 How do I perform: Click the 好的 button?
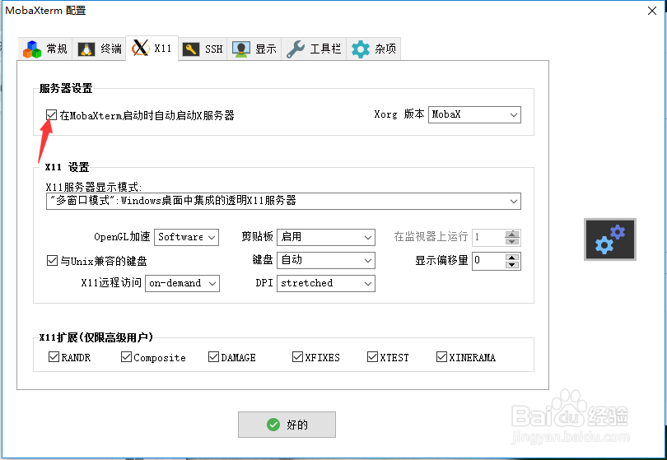point(287,425)
